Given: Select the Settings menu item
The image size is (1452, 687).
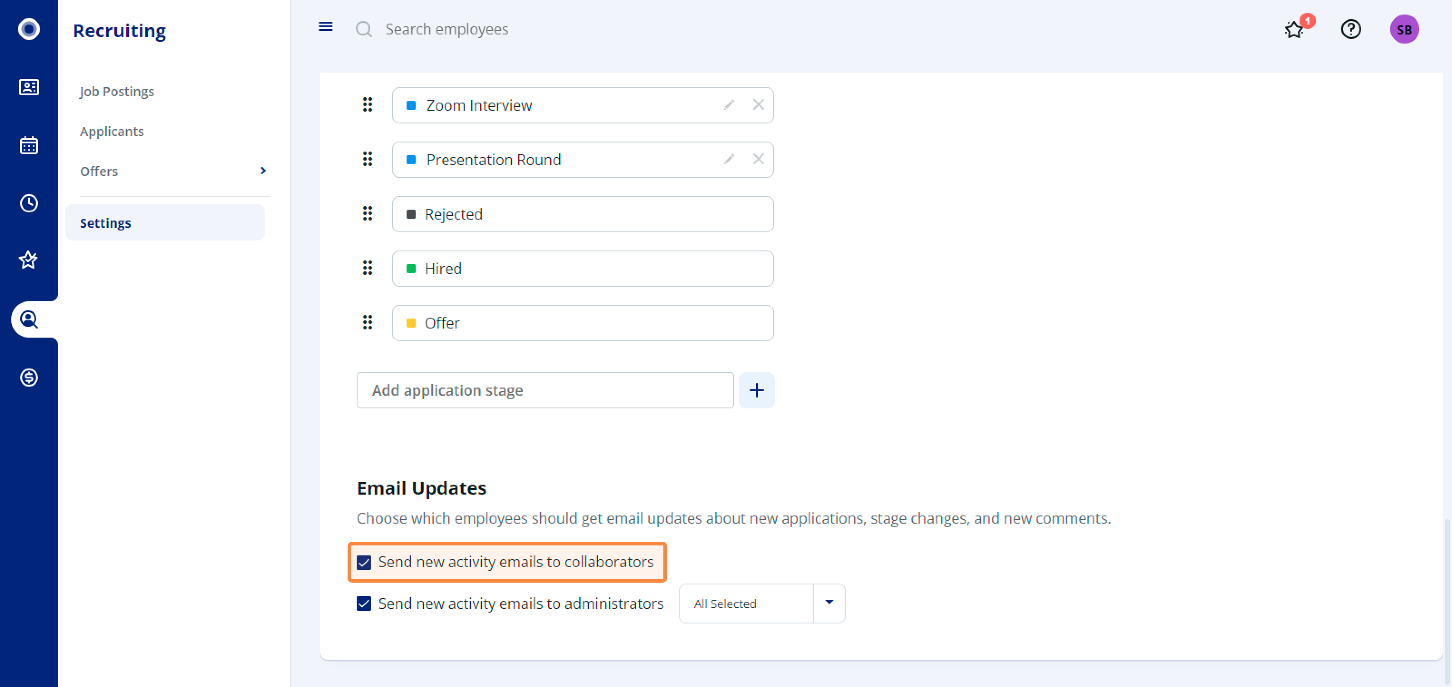Looking at the screenshot, I should (x=165, y=223).
